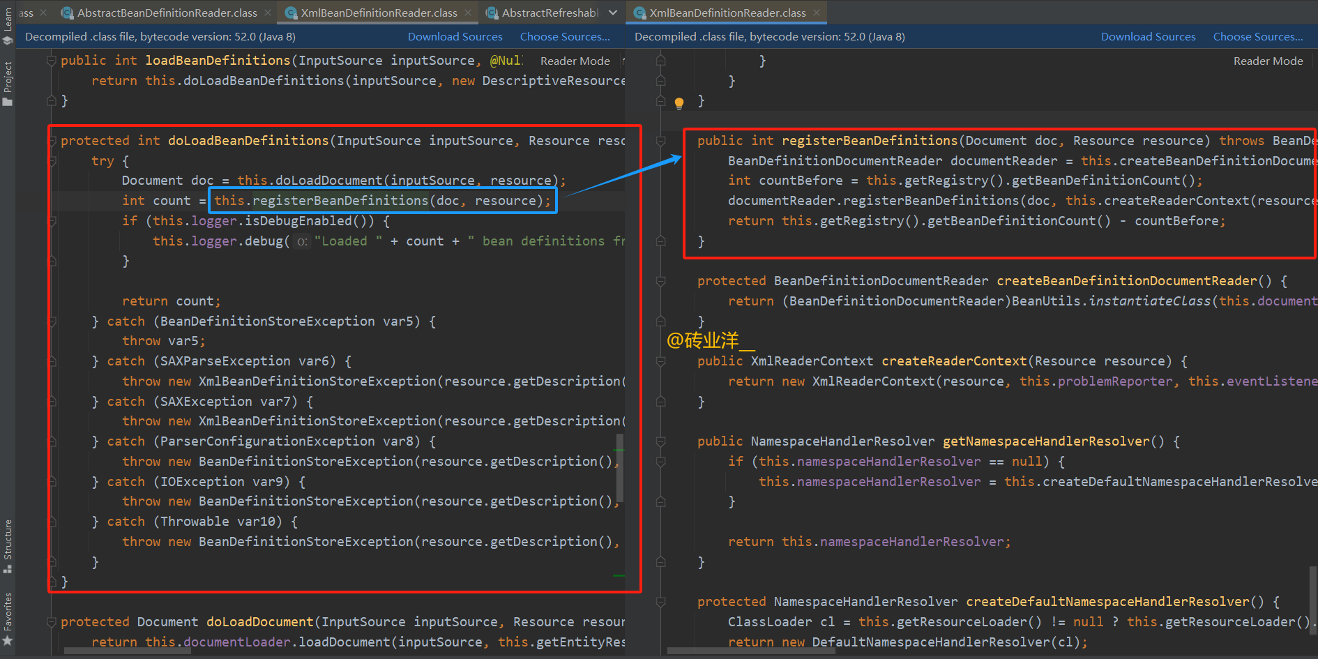Click the o: parameter hint in logger.debug
Viewport: 1318px width, 659px height.
302,242
